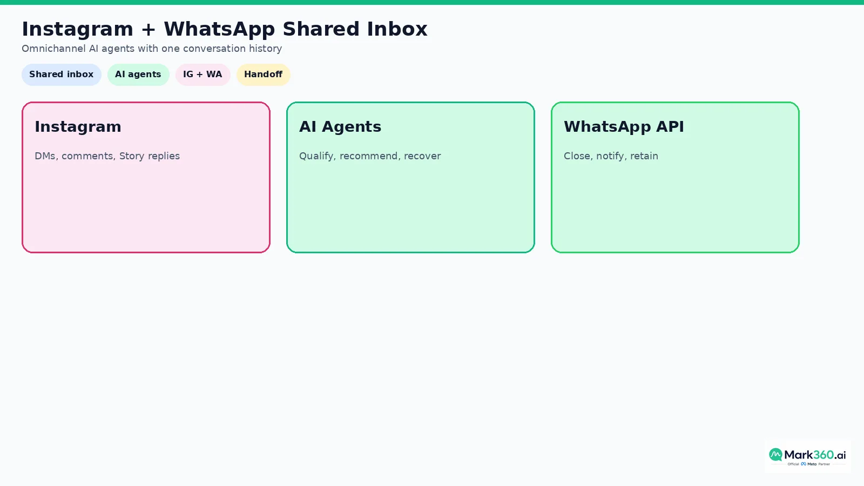Click the 'WhatsApp API' card heading
864x486 pixels.
click(624, 127)
